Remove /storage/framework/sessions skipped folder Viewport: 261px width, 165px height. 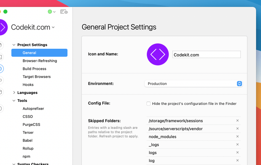(237, 121)
